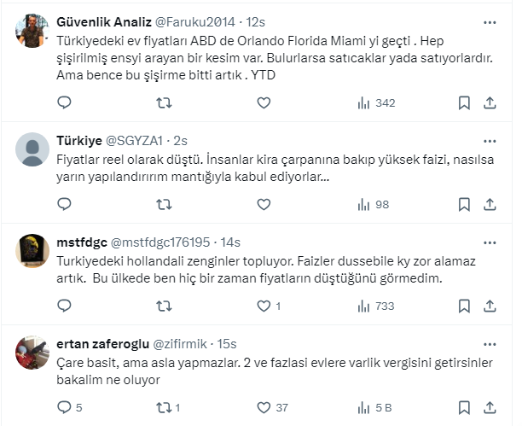This screenshot has width=522, height=426.
Task: Open more options on Türkiye's tweet
Action: coord(490,140)
